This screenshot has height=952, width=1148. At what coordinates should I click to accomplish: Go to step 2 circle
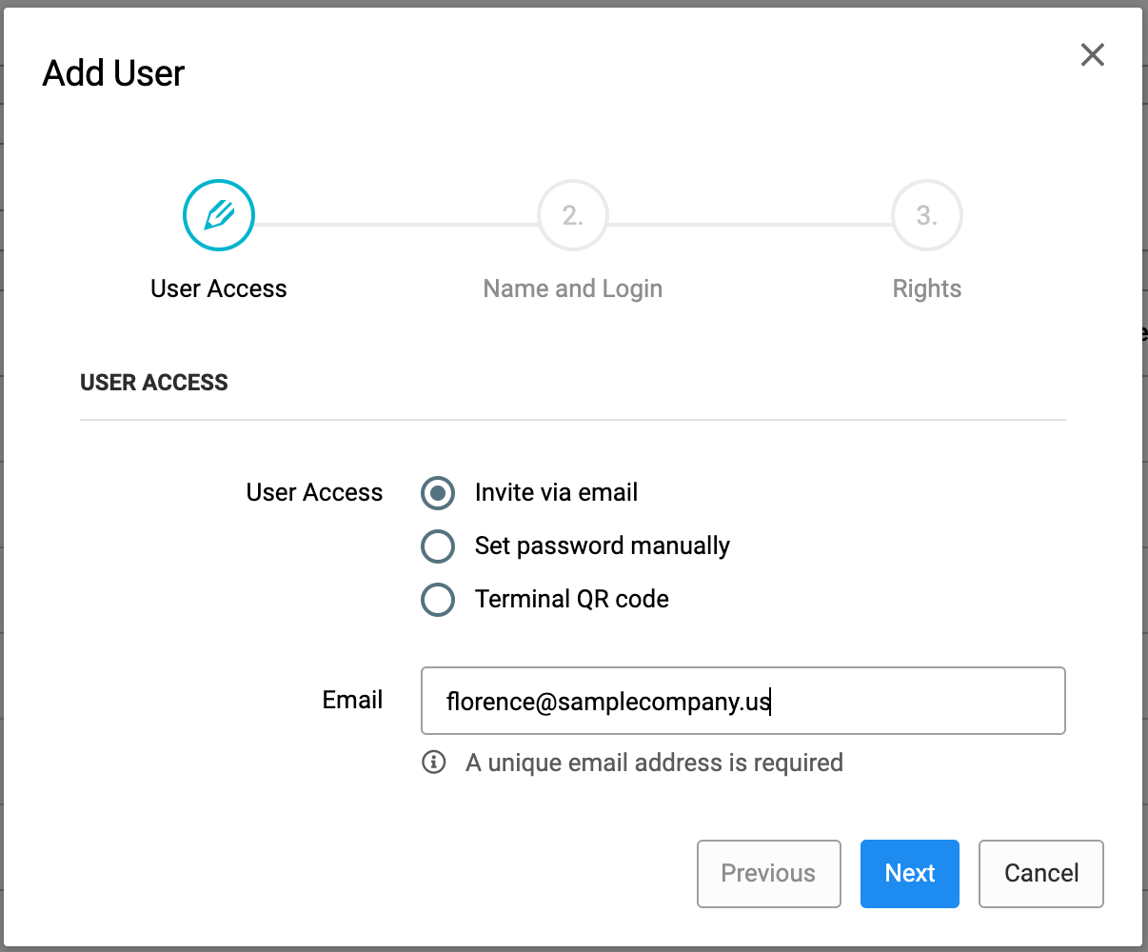click(573, 215)
